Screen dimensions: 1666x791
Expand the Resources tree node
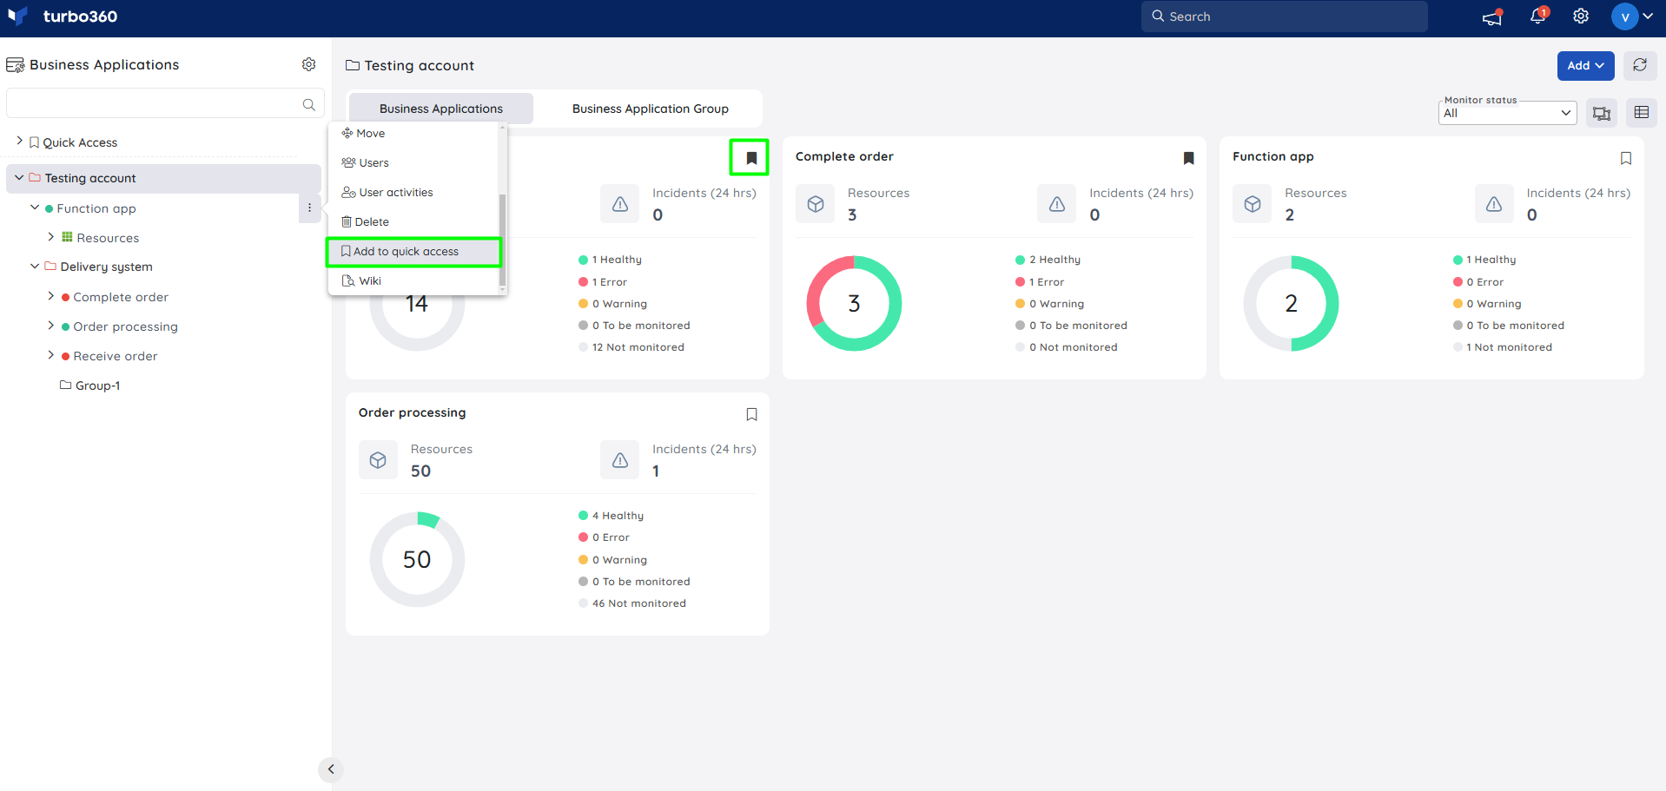51,236
